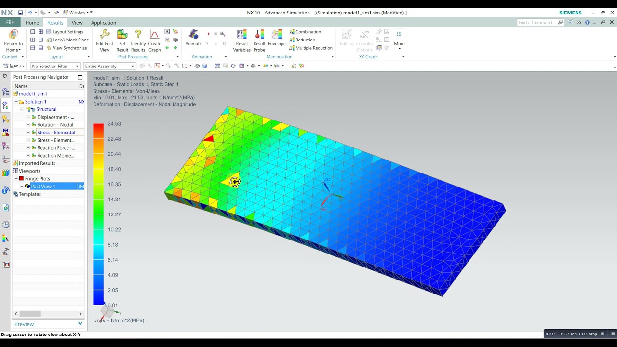Viewport: 617px width, 347px height.
Task: Expand Post View 1 node
Action: click(x=22, y=187)
